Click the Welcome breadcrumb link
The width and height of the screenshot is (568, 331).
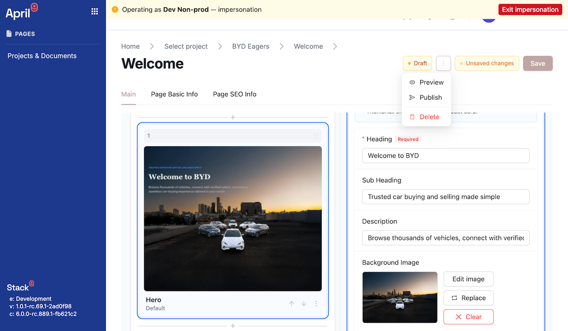pos(309,46)
